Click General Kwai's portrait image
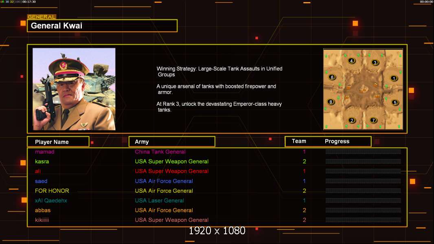The image size is (434, 244). (74, 89)
